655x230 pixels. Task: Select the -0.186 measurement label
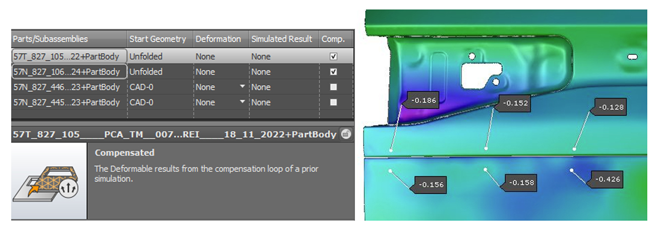(424, 100)
